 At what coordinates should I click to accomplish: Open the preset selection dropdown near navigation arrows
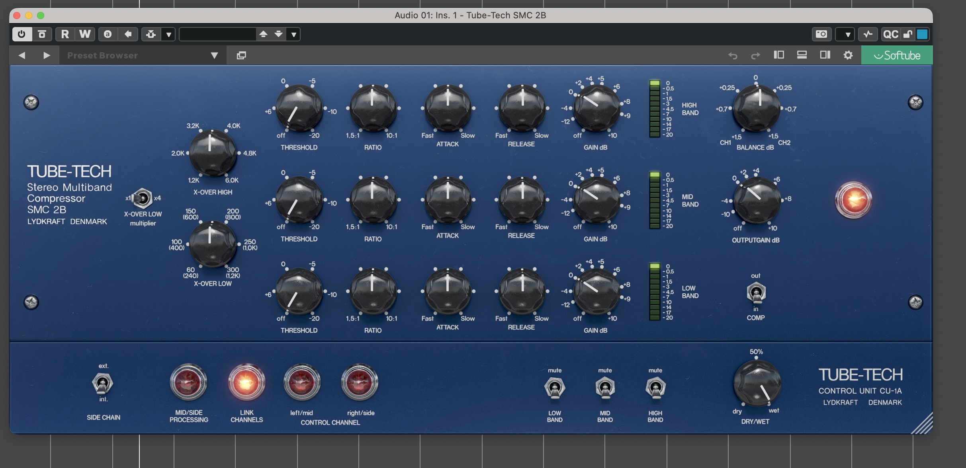coord(294,34)
